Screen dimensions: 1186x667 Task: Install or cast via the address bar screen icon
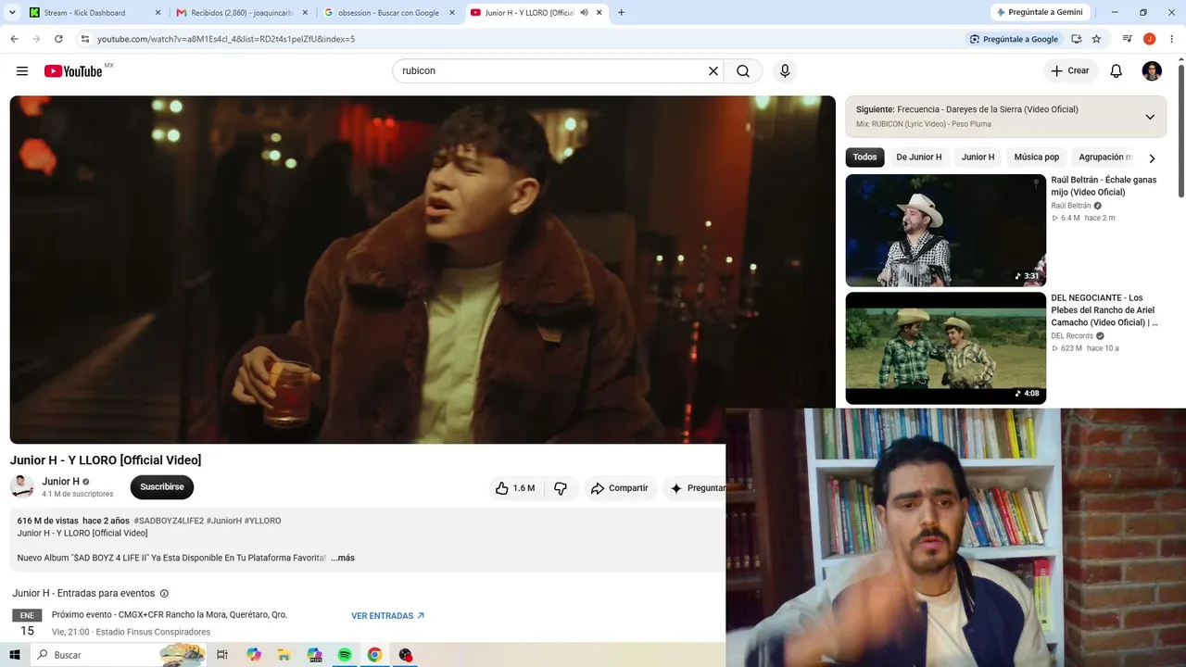pos(1076,39)
